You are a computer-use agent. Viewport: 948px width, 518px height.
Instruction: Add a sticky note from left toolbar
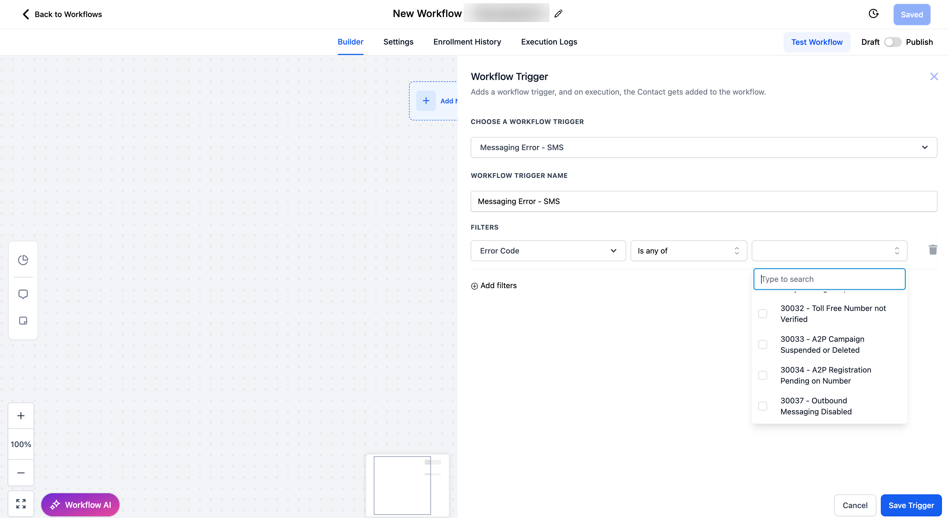pos(23,321)
